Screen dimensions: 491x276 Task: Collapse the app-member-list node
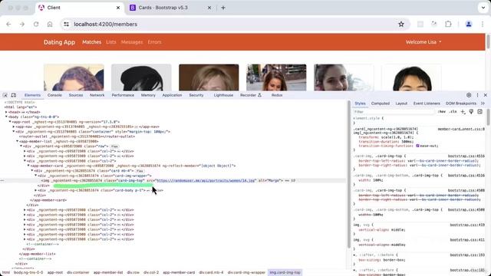pos(17,141)
